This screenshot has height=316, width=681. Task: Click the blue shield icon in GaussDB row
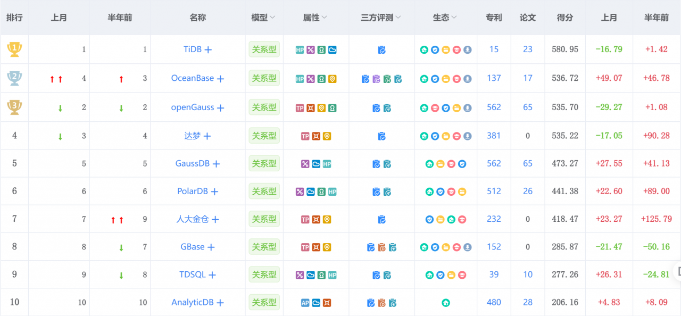[462, 164]
